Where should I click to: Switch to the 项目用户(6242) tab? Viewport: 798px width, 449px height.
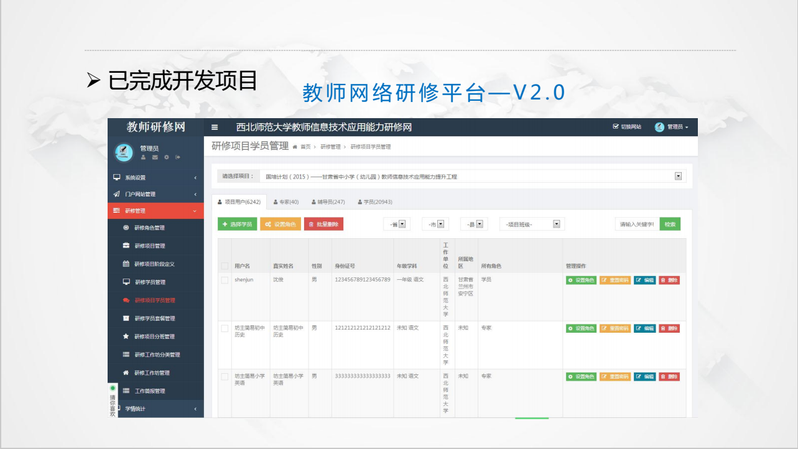click(x=239, y=202)
